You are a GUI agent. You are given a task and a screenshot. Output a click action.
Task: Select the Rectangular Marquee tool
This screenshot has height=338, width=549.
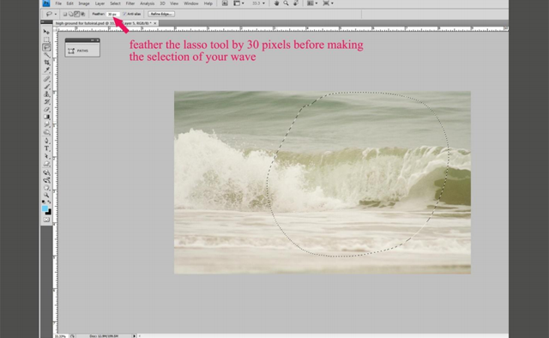point(46,39)
